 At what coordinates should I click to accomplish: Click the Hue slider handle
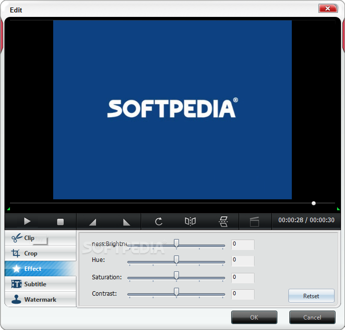click(x=176, y=259)
